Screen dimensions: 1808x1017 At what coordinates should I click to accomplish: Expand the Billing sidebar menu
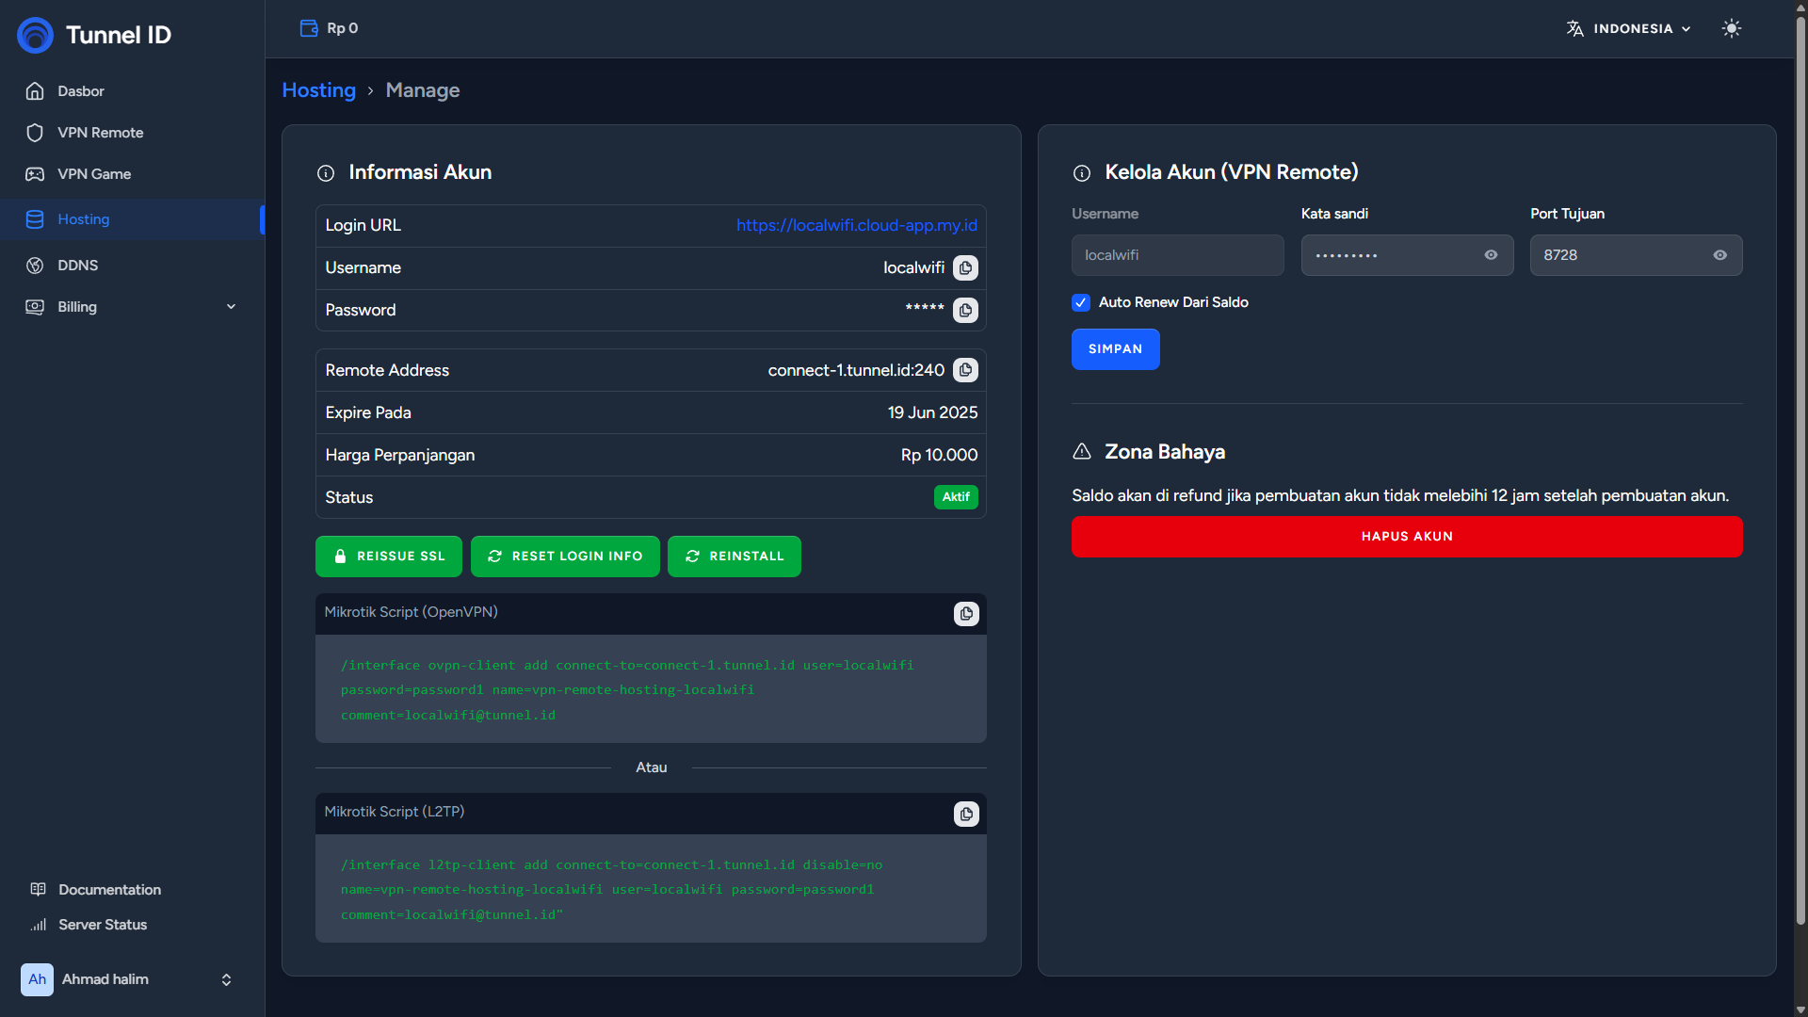pos(132,307)
